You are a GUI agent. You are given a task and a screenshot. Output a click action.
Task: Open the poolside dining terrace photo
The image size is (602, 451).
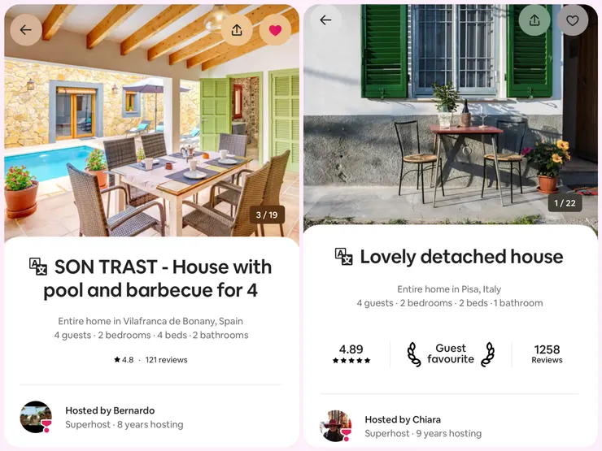pyautogui.click(x=151, y=123)
